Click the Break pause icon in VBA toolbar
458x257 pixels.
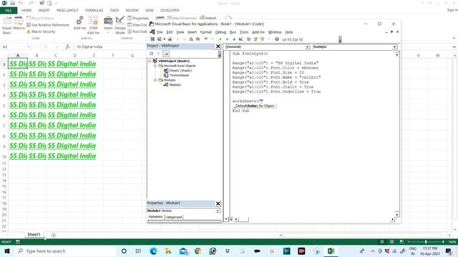227,39
